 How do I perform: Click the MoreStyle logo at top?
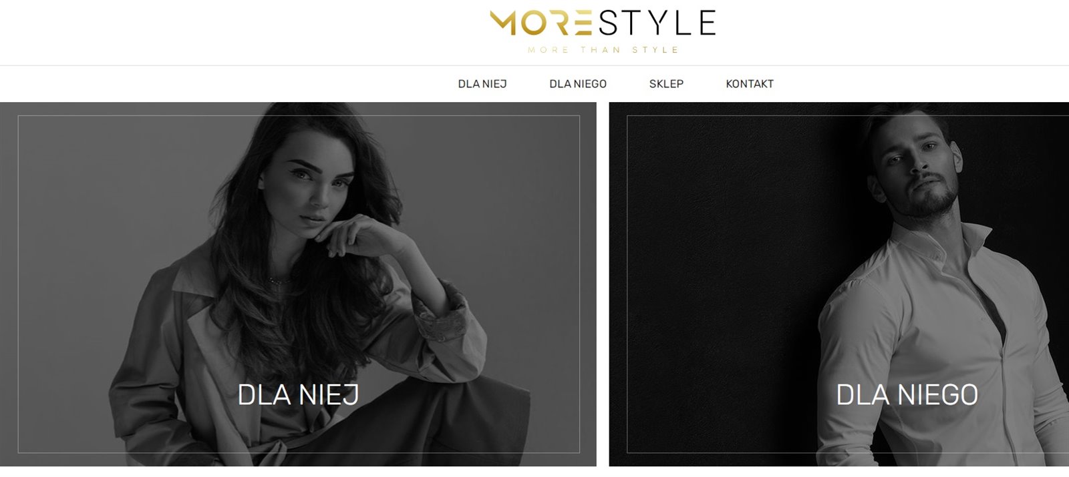[603, 31]
